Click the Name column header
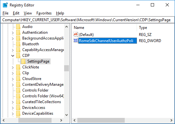The height and width of the screenshot is (124, 175). (x=104, y=28)
